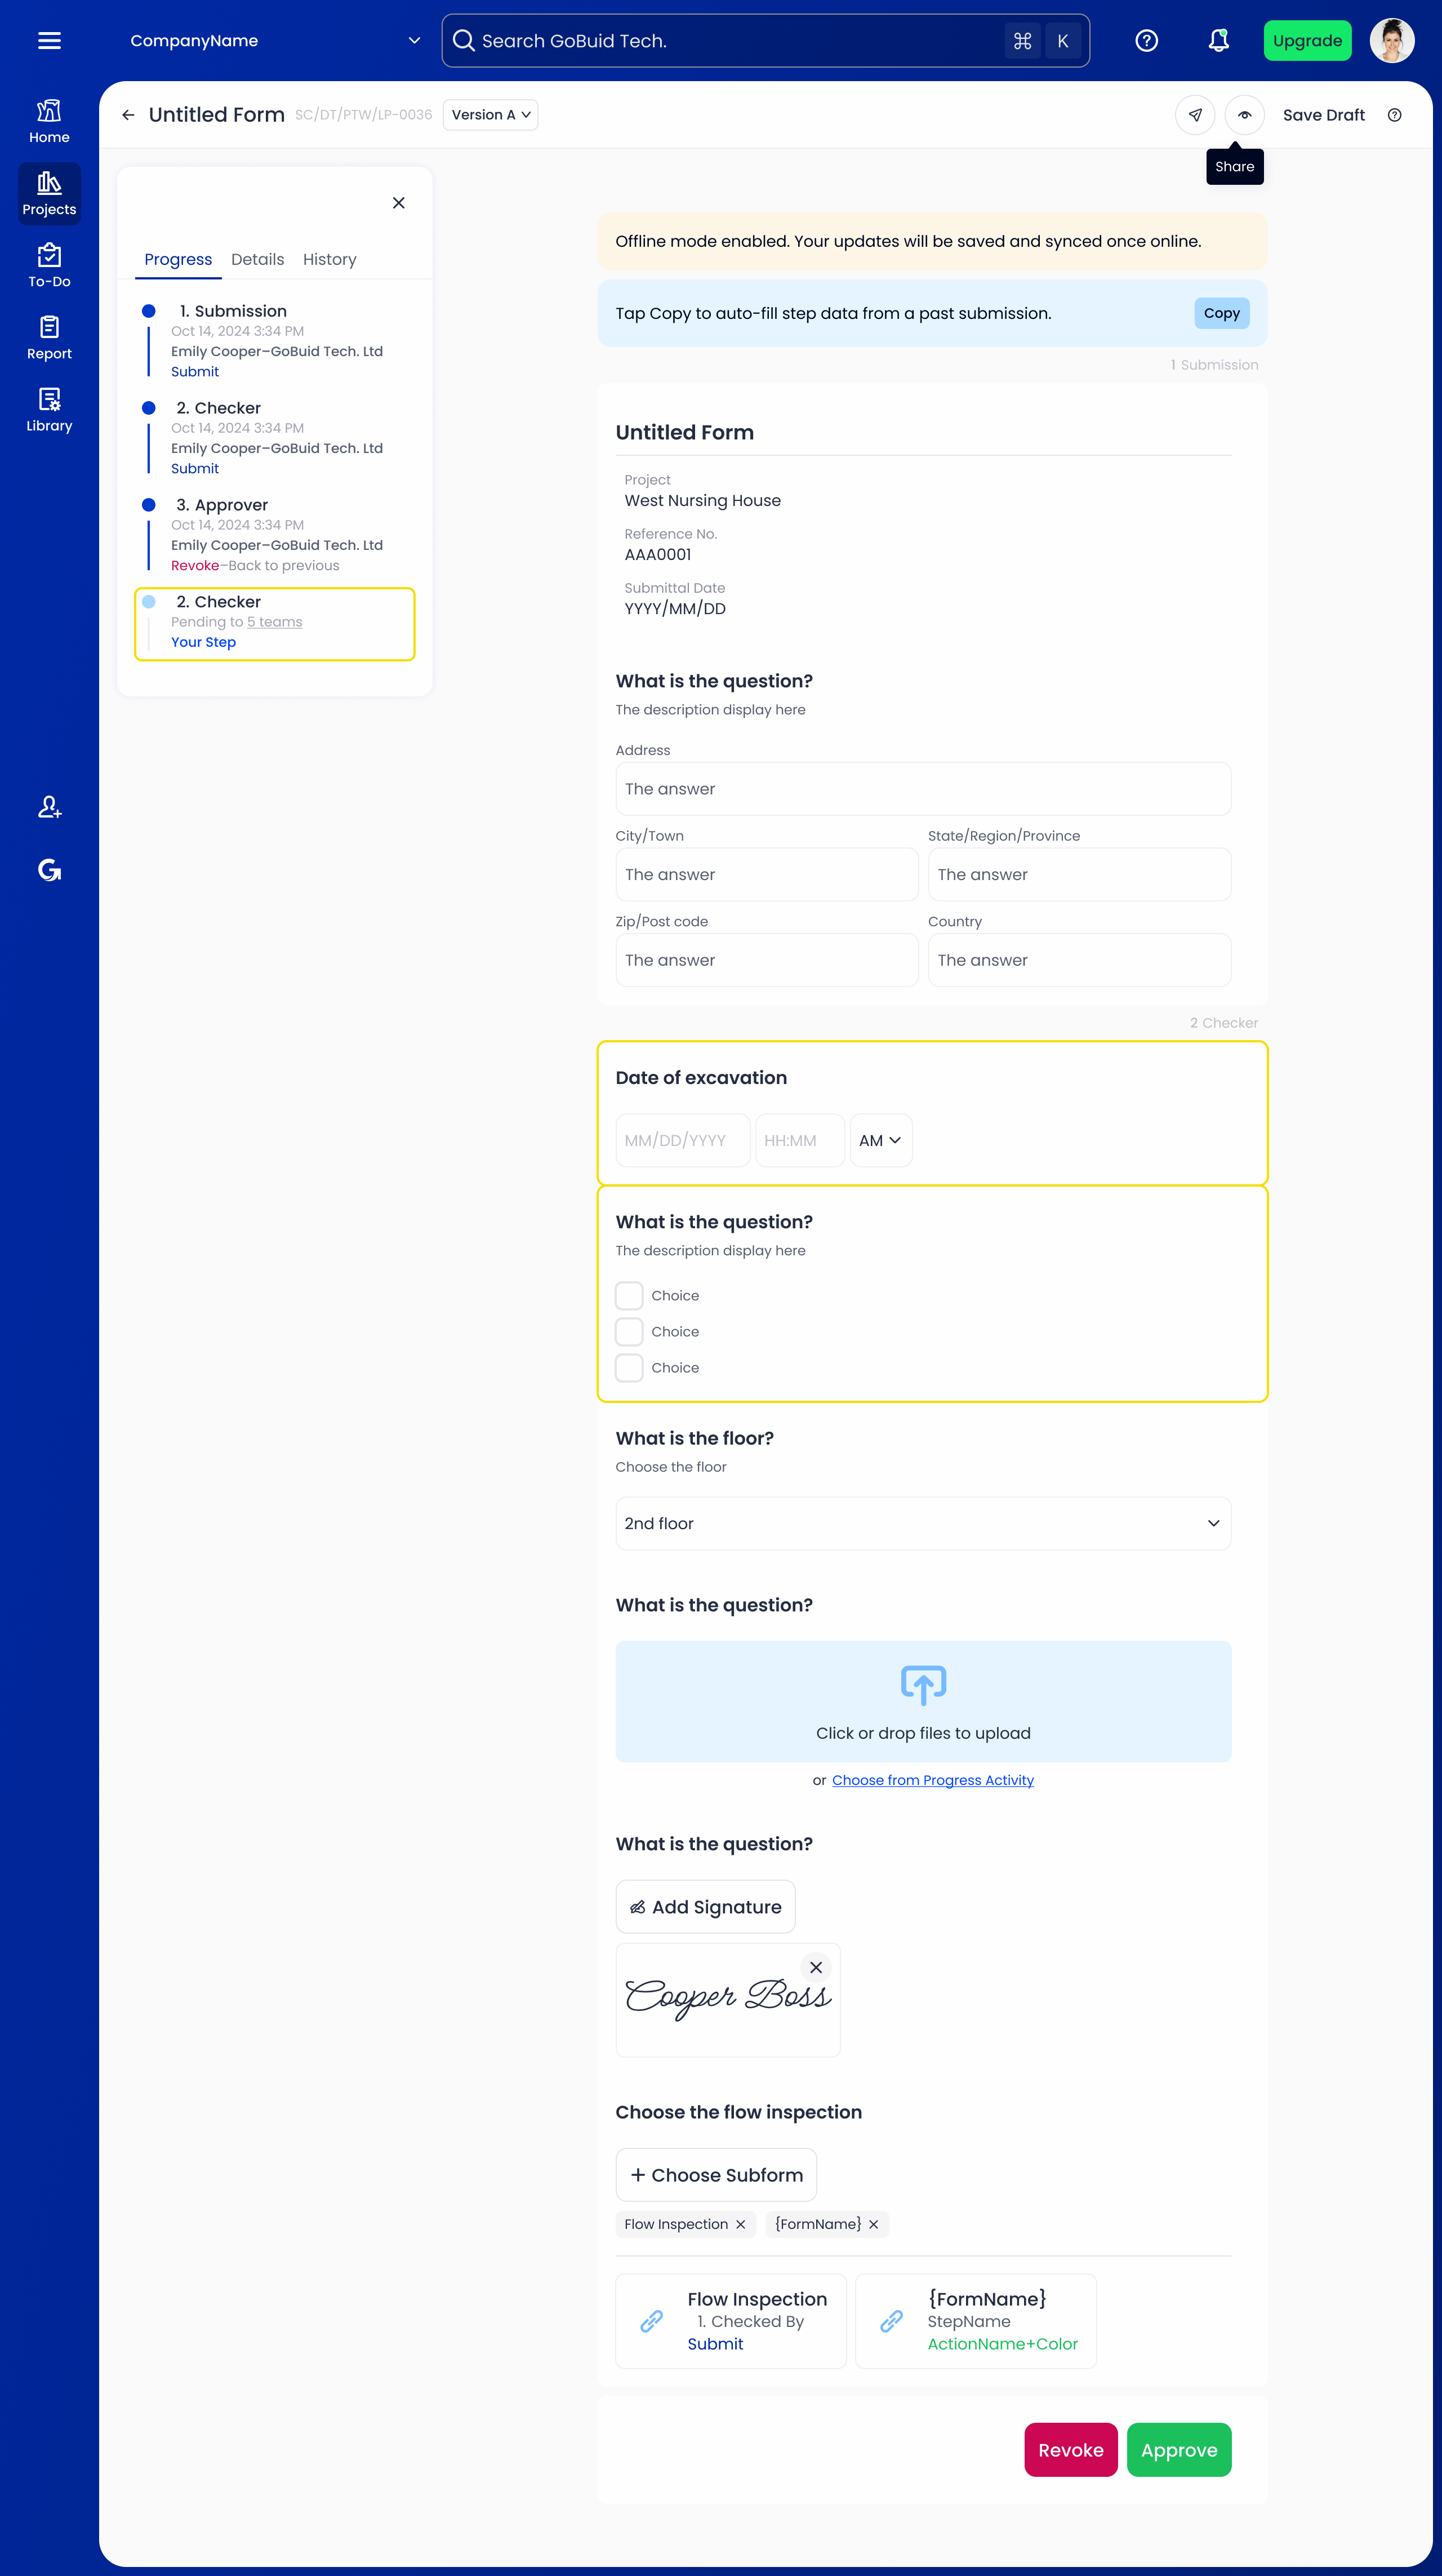
Task: Remove the {FormName} tag
Action: [874, 2224]
